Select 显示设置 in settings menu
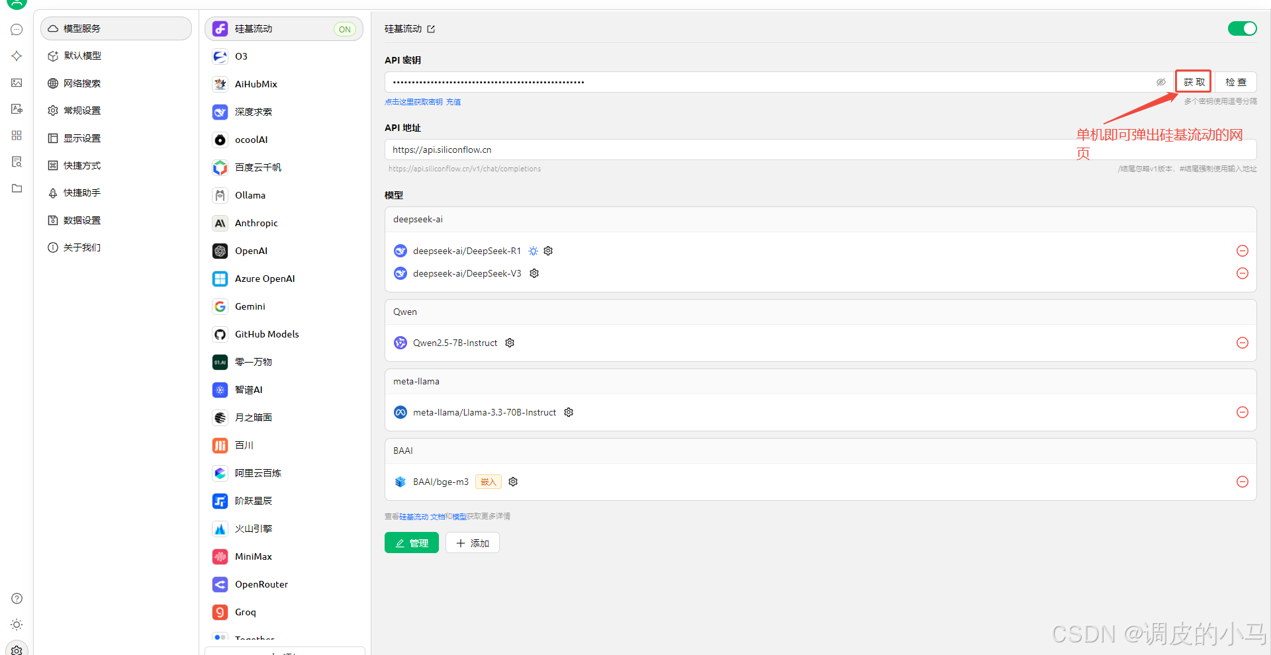Viewport: 1271px width, 655px height. 116,138
